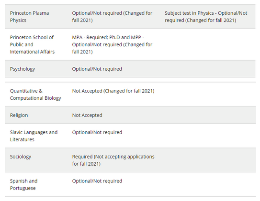The height and width of the screenshot is (201, 260).
Task: Click the Princeton Plasma Physics department name
Action: tap(29, 17)
